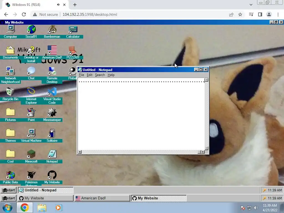Open Chrome profile avatar
284x213 pixels.
269,14
